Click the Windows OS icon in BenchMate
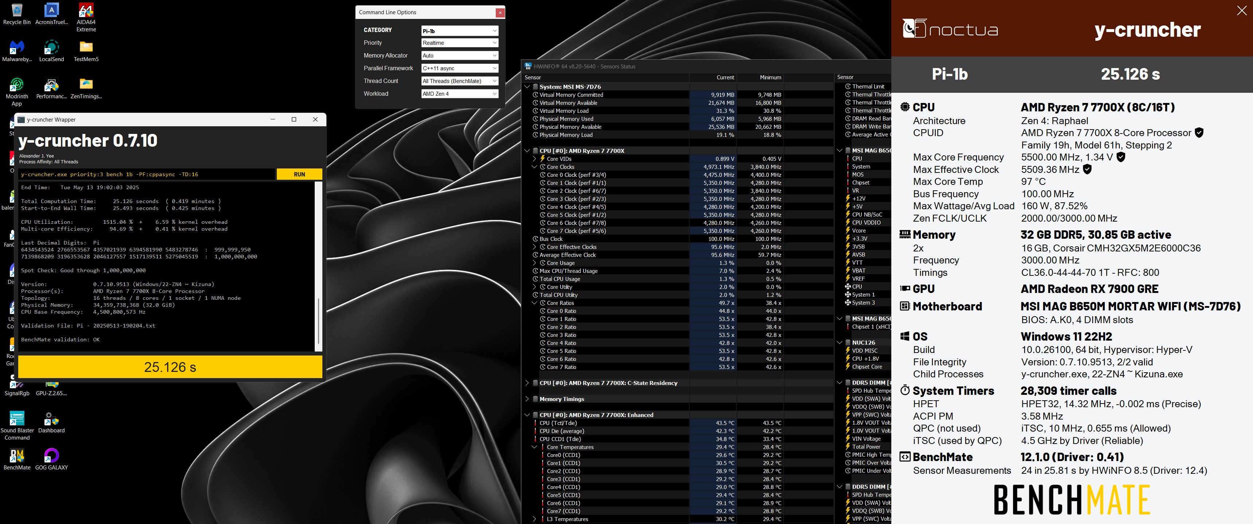Viewport: 1253px width, 524px height. pyautogui.click(x=905, y=336)
